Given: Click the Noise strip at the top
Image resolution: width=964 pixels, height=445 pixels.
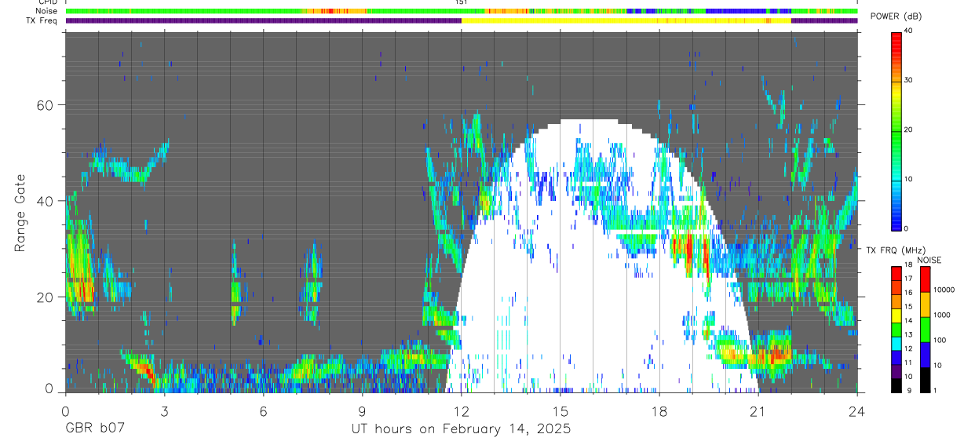Looking at the screenshot, I should (462, 11).
